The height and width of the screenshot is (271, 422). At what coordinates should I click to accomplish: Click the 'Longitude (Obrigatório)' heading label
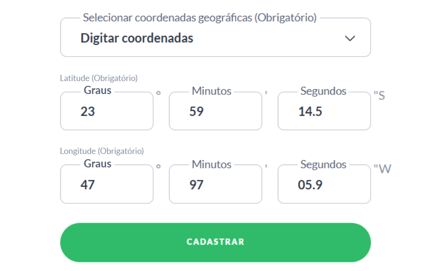pos(102,151)
